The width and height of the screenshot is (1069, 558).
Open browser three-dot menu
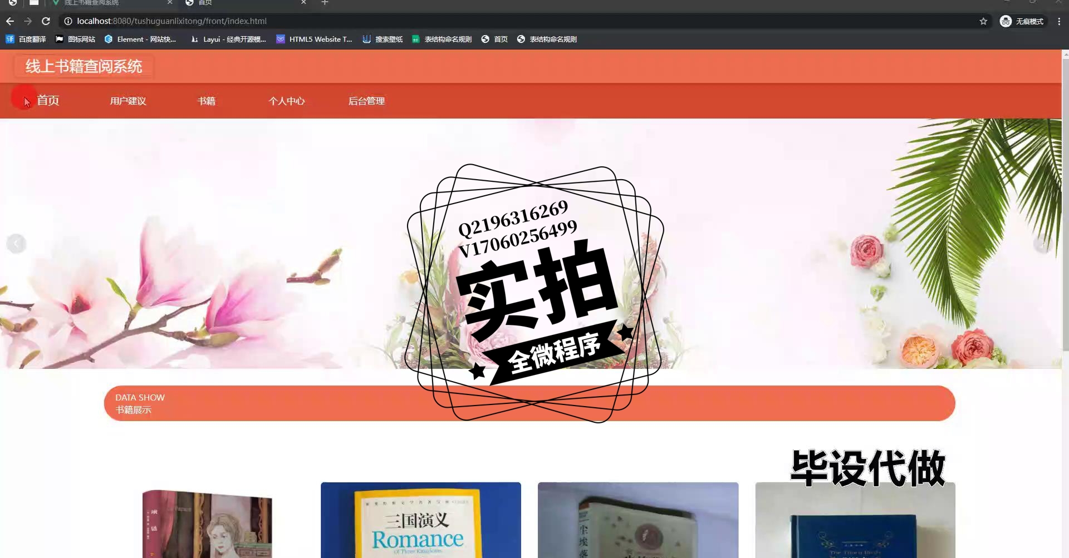coord(1059,21)
